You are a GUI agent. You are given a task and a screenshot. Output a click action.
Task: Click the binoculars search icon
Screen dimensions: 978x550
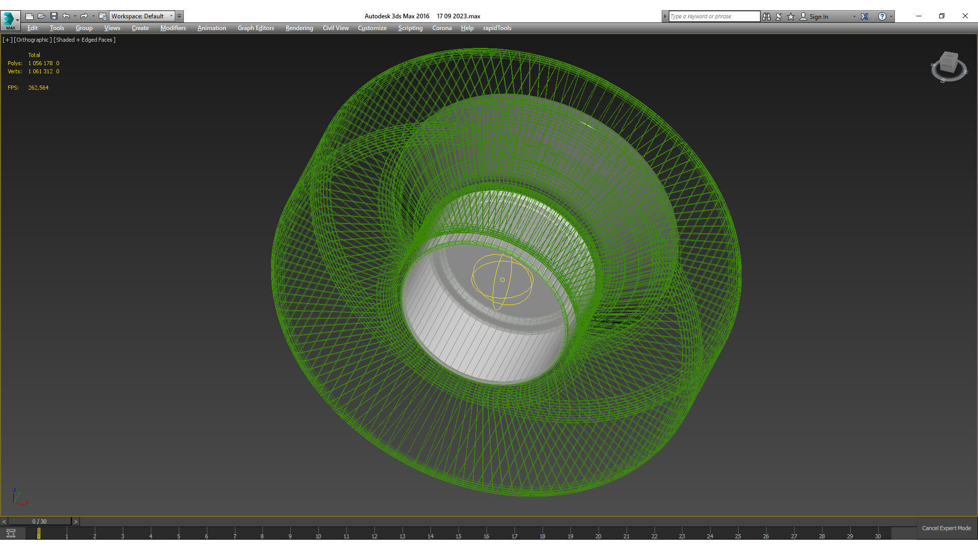(767, 16)
